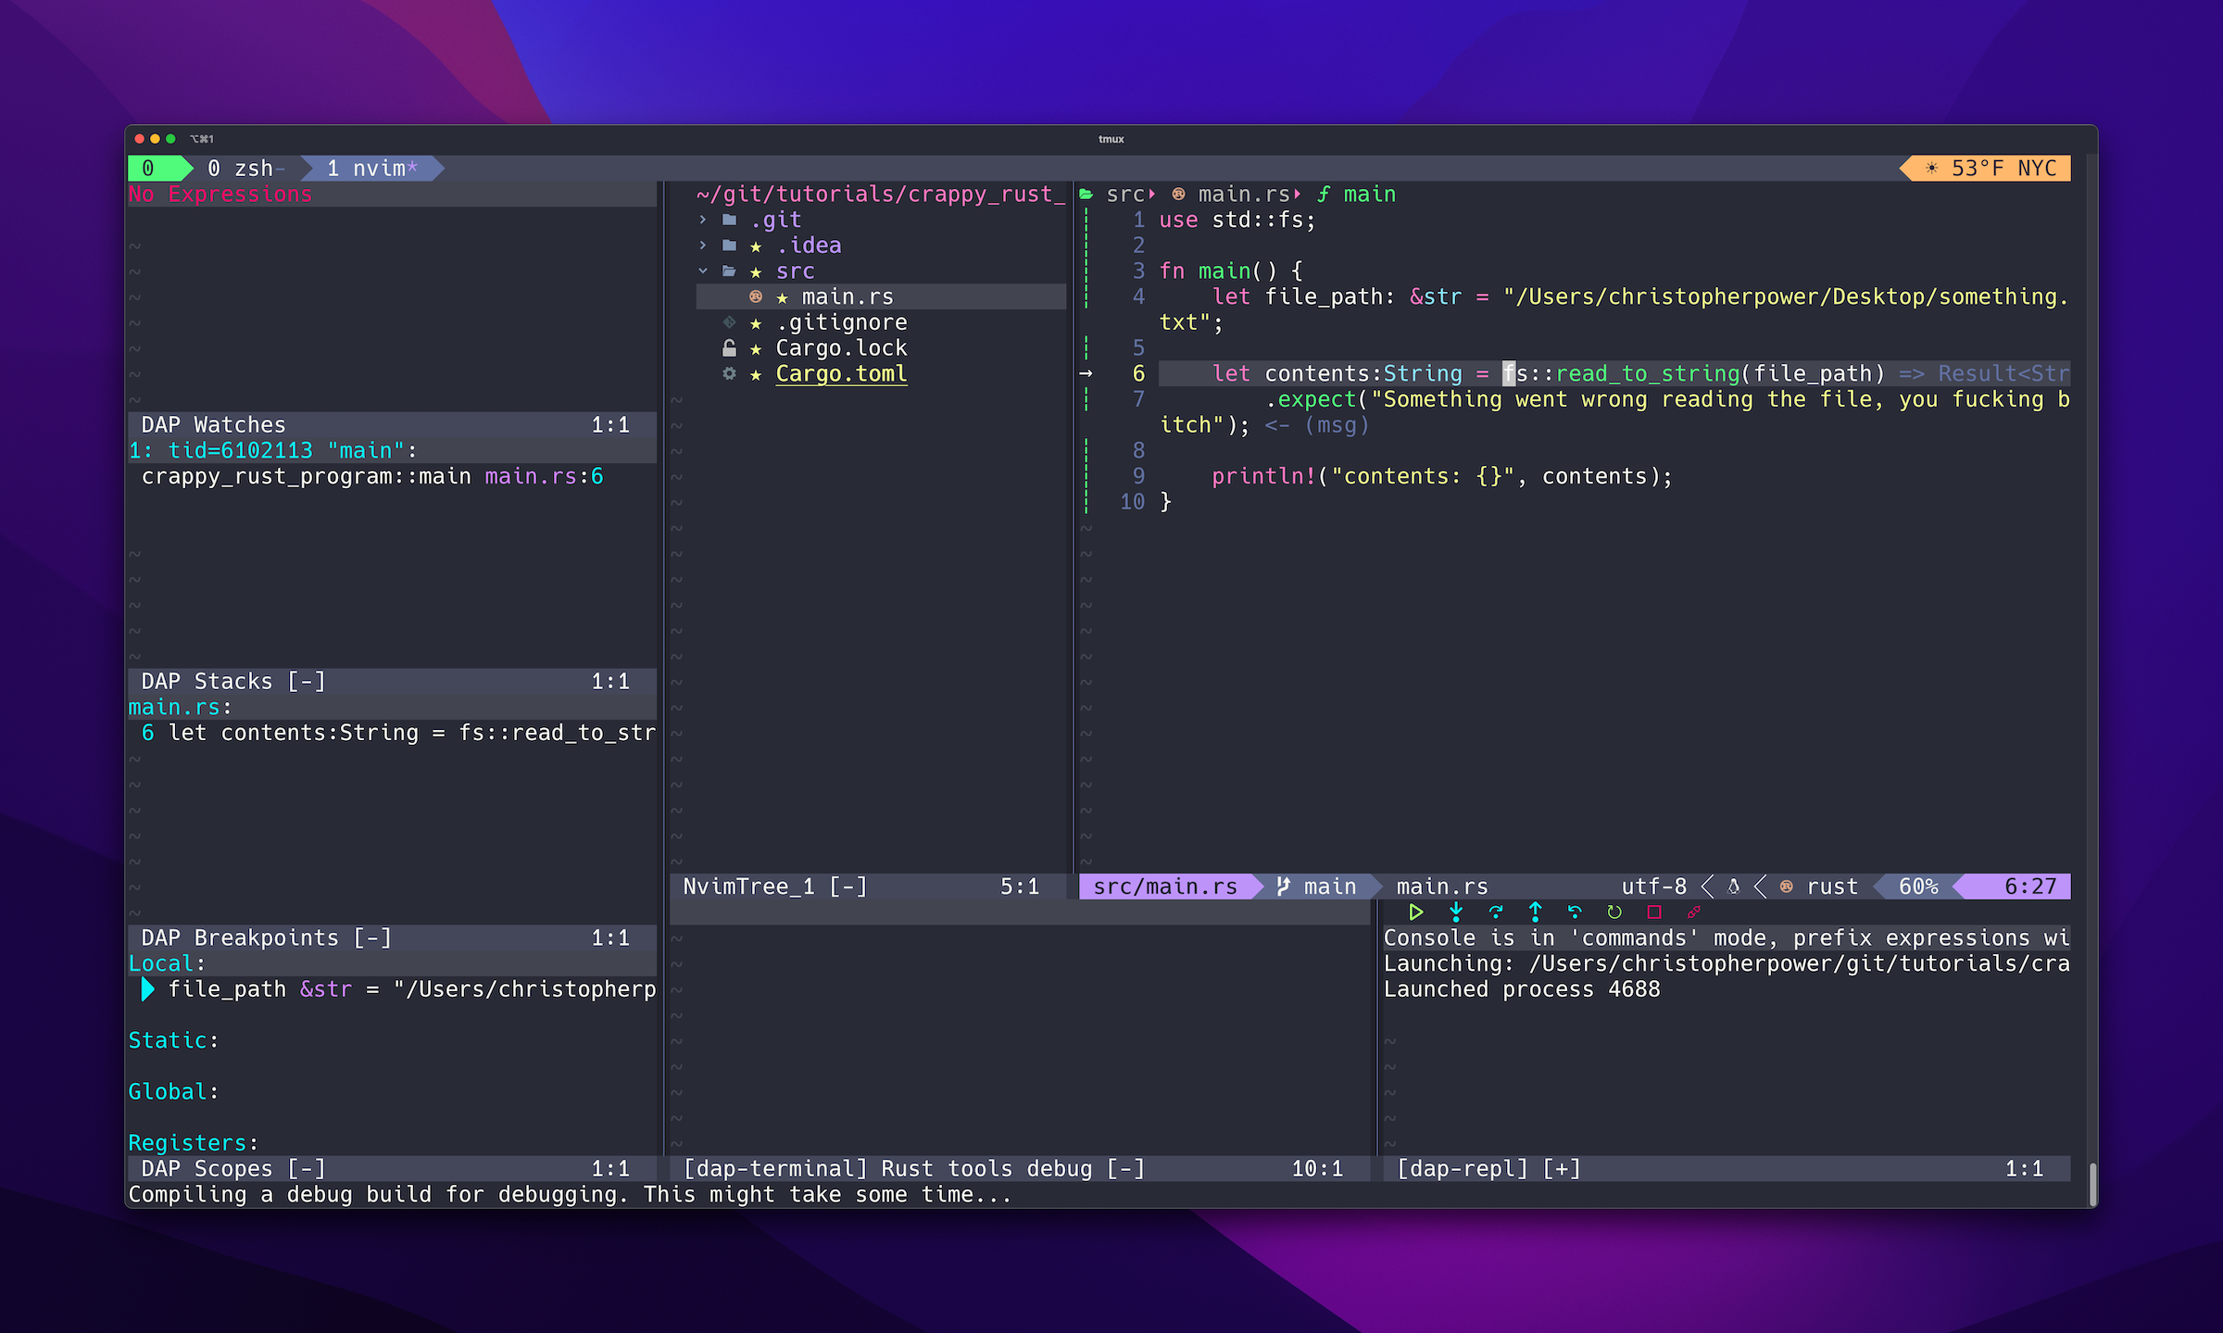Click the DAP stop (terminate) square icon
Viewport: 2223px width, 1333px height.
(x=1654, y=912)
